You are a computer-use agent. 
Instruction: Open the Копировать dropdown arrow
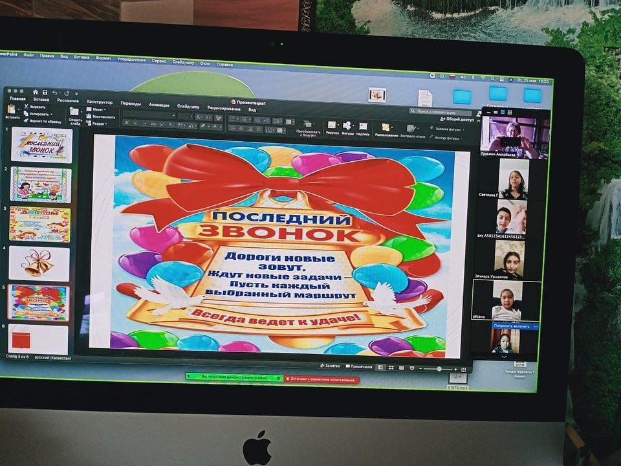(x=52, y=114)
